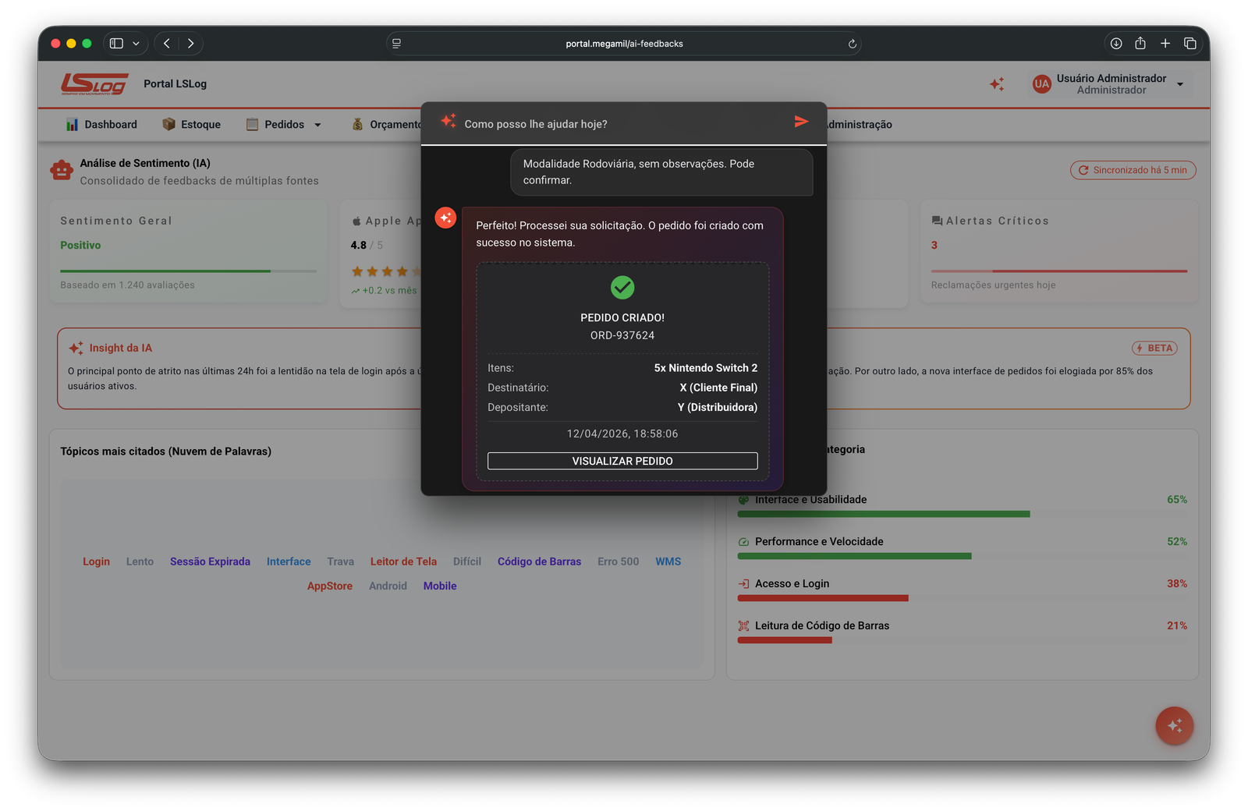Click the robot icon next to Análise de Sentimento

tap(62, 169)
